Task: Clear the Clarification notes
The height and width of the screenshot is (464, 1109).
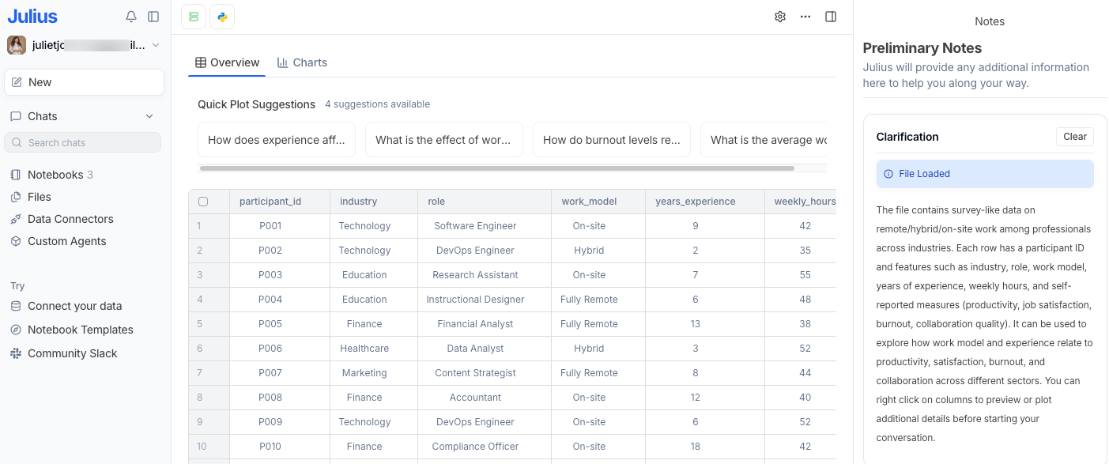Action: click(x=1074, y=136)
